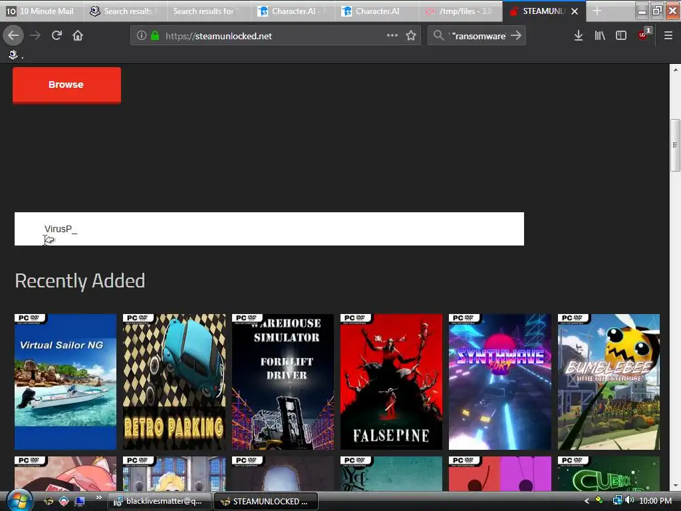Open the Retro Parking game cover
681x511 pixels.
[x=174, y=381]
